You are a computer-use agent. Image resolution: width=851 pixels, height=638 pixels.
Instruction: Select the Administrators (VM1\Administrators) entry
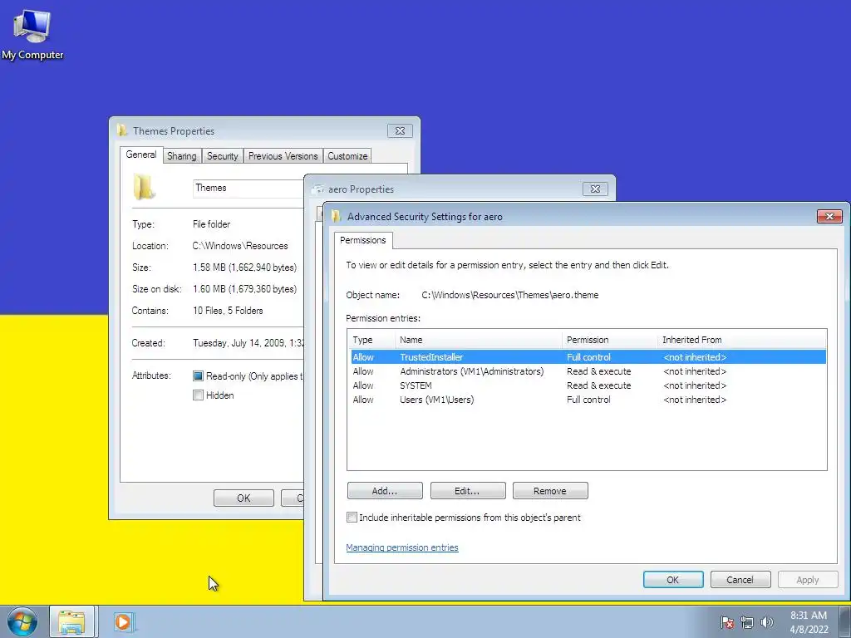pyautogui.click(x=588, y=371)
